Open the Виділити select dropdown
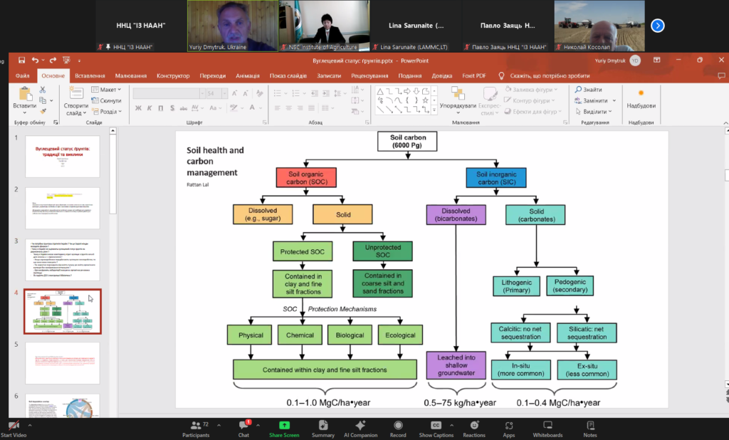 [594, 112]
